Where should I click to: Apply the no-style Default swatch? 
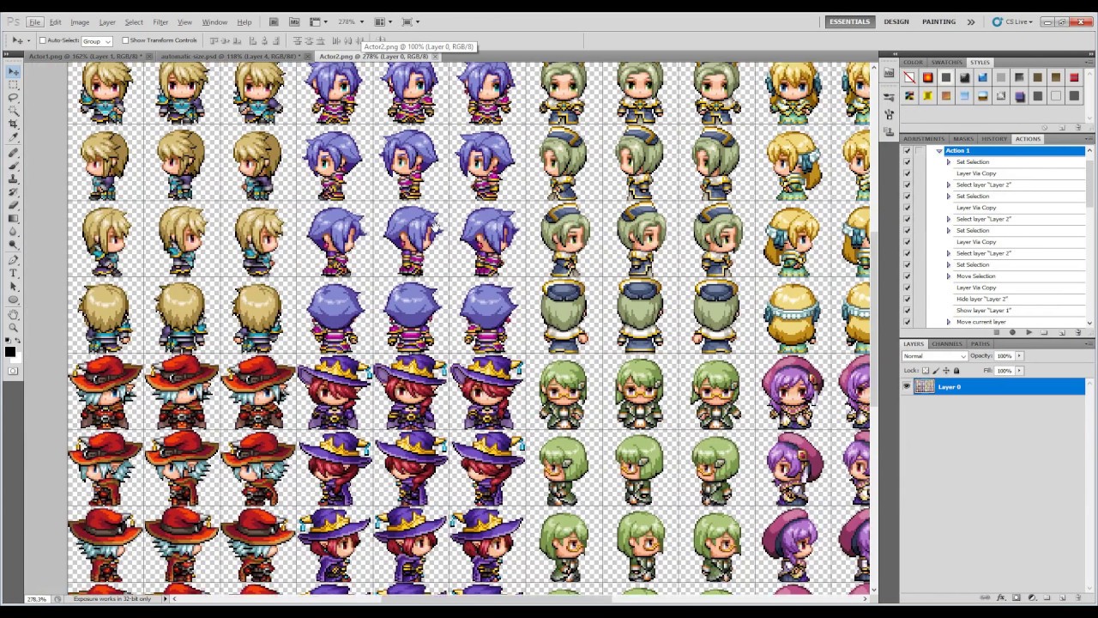(x=909, y=78)
